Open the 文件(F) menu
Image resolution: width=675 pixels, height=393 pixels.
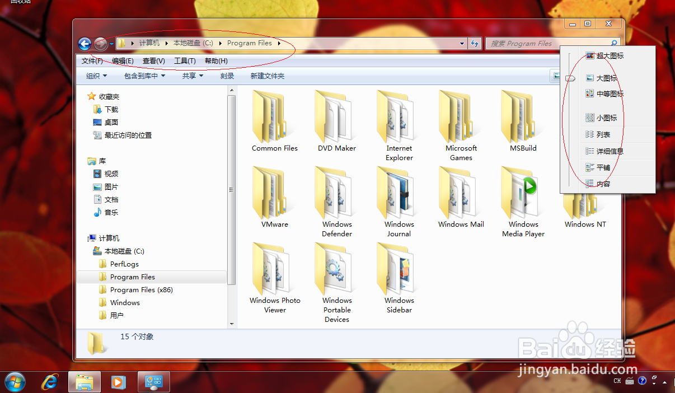click(x=92, y=61)
